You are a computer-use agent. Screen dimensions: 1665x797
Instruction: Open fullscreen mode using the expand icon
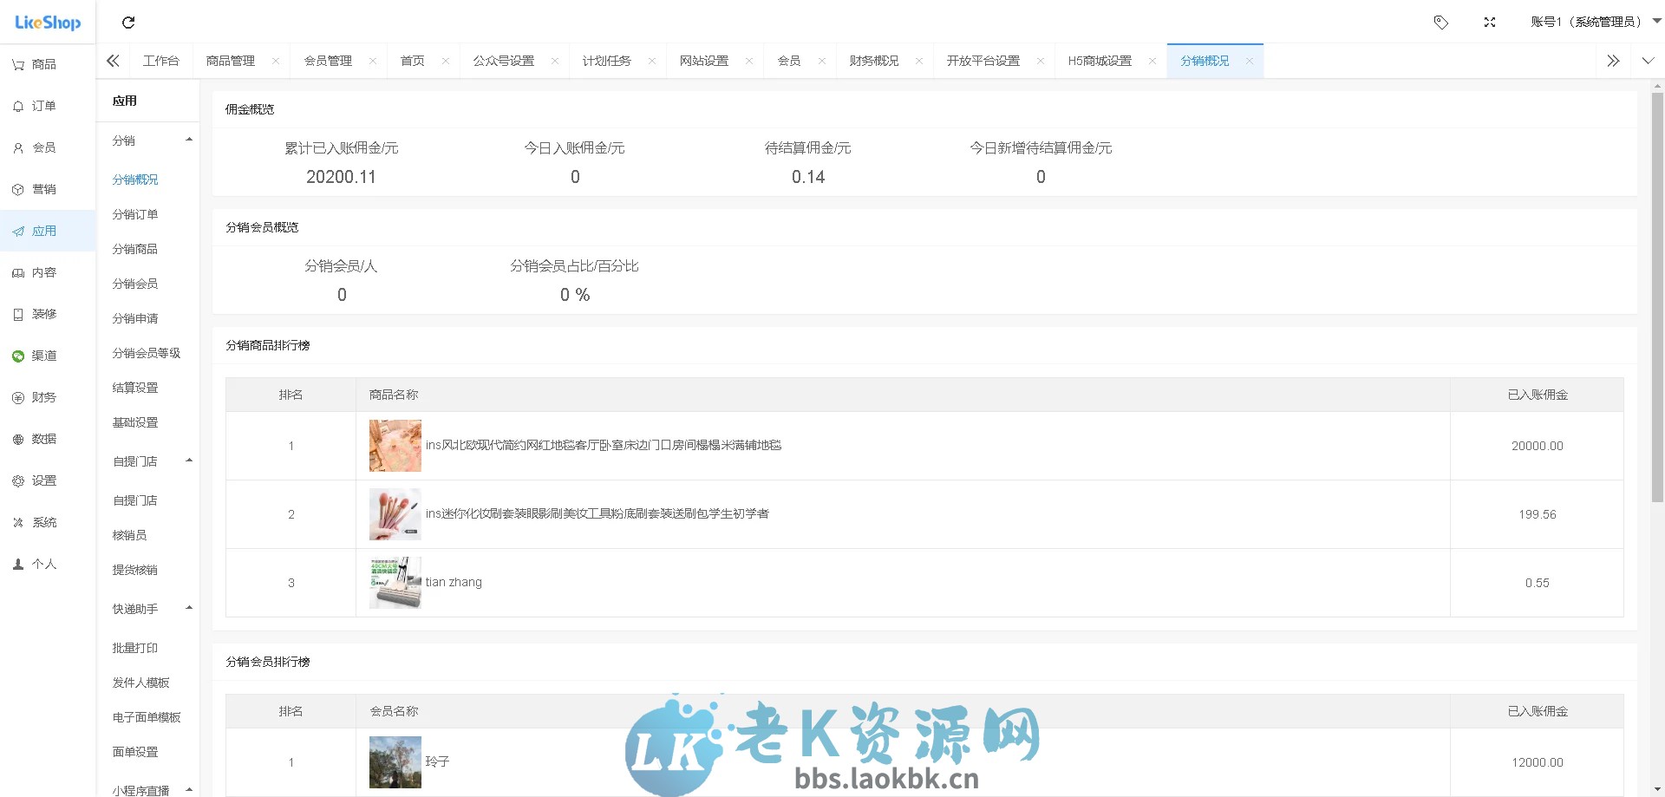click(x=1490, y=22)
